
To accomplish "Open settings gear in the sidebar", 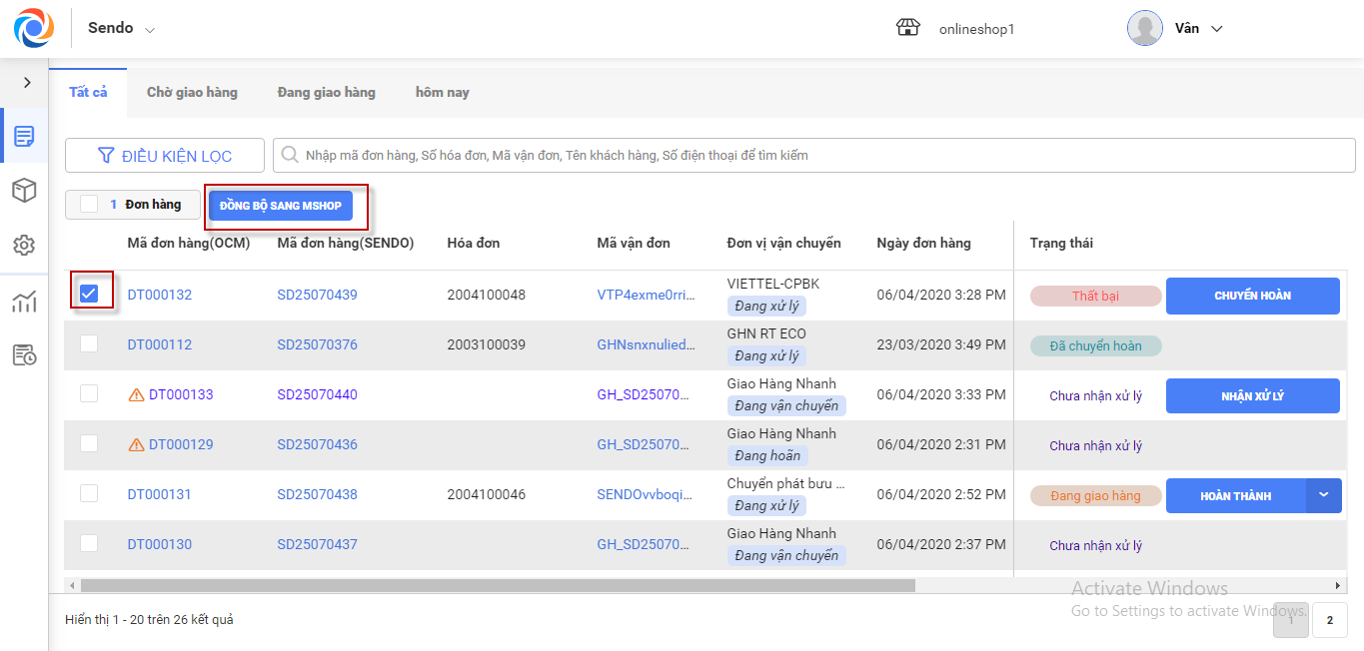I will pyautogui.click(x=24, y=245).
